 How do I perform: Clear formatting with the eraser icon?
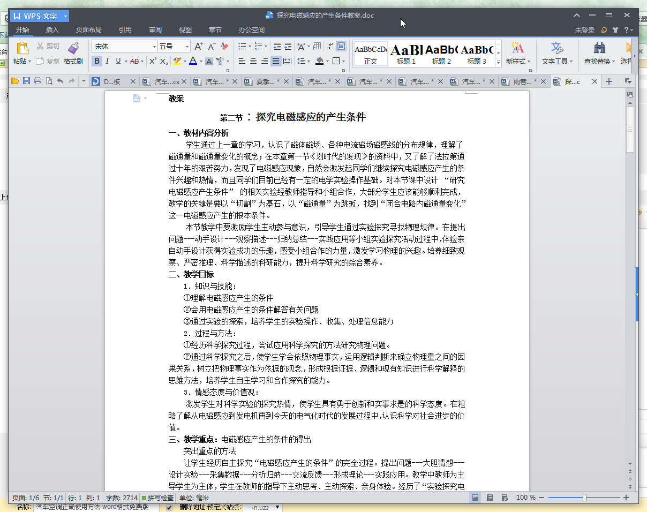[225, 47]
